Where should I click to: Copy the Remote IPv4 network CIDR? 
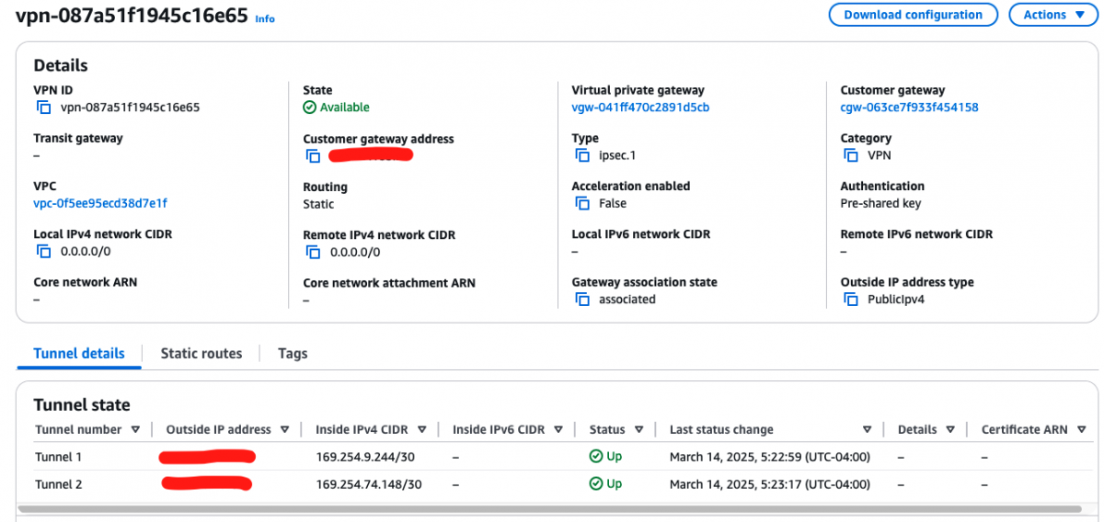[313, 252]
